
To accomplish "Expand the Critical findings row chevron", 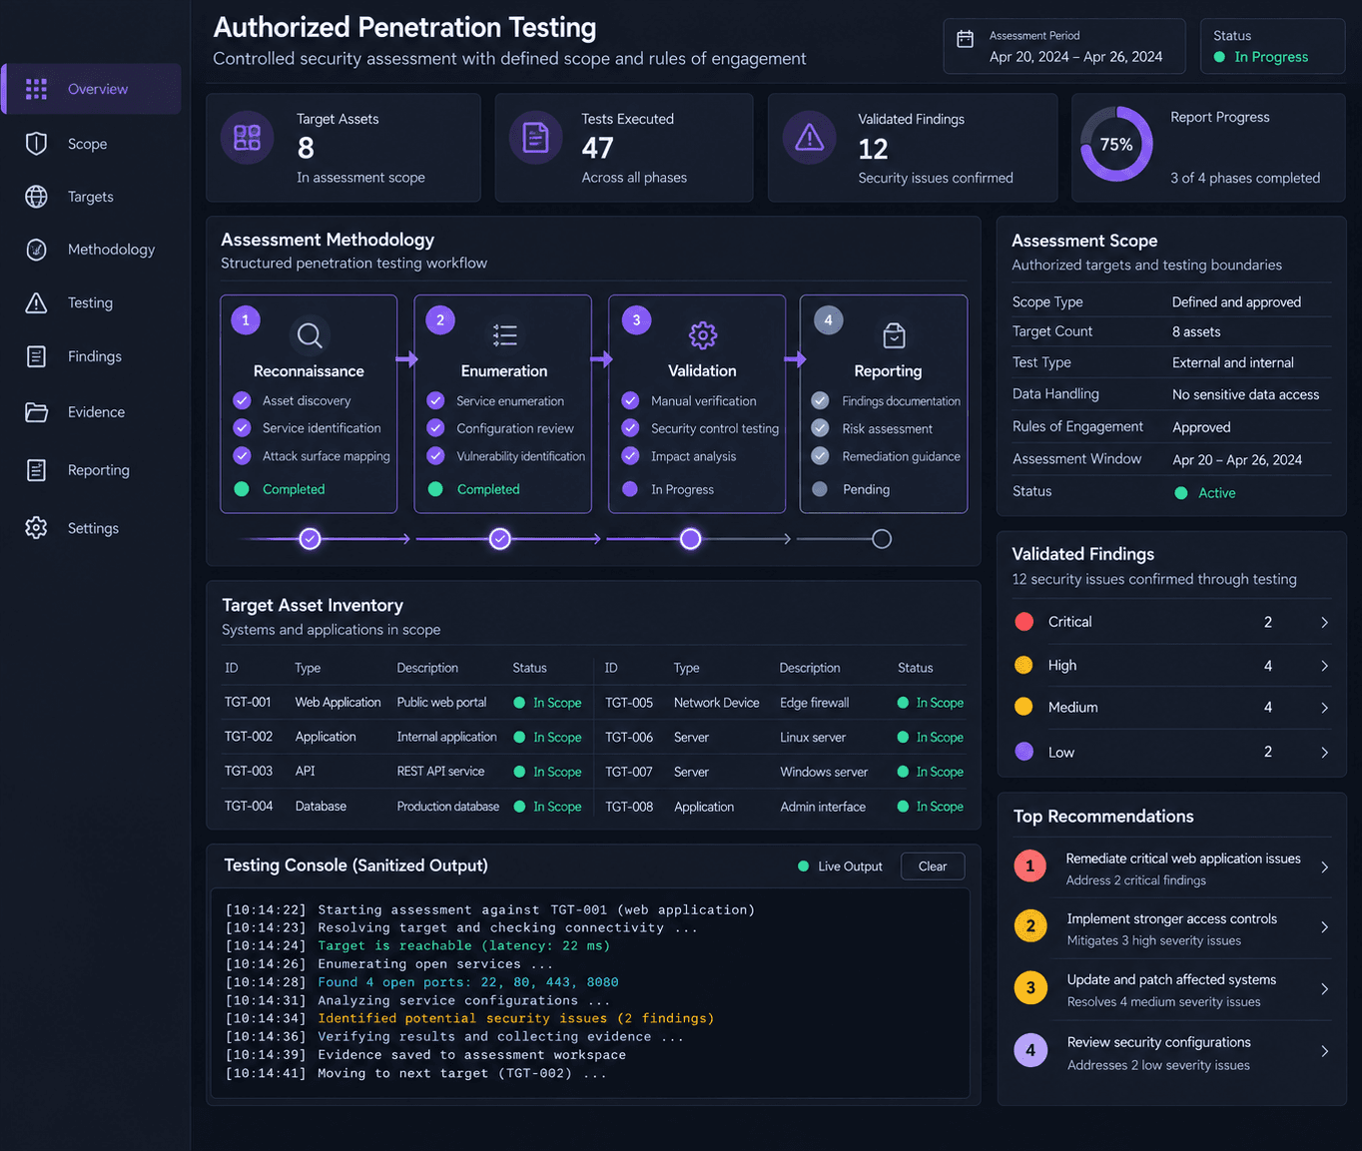I will (x=1325, y=622).
